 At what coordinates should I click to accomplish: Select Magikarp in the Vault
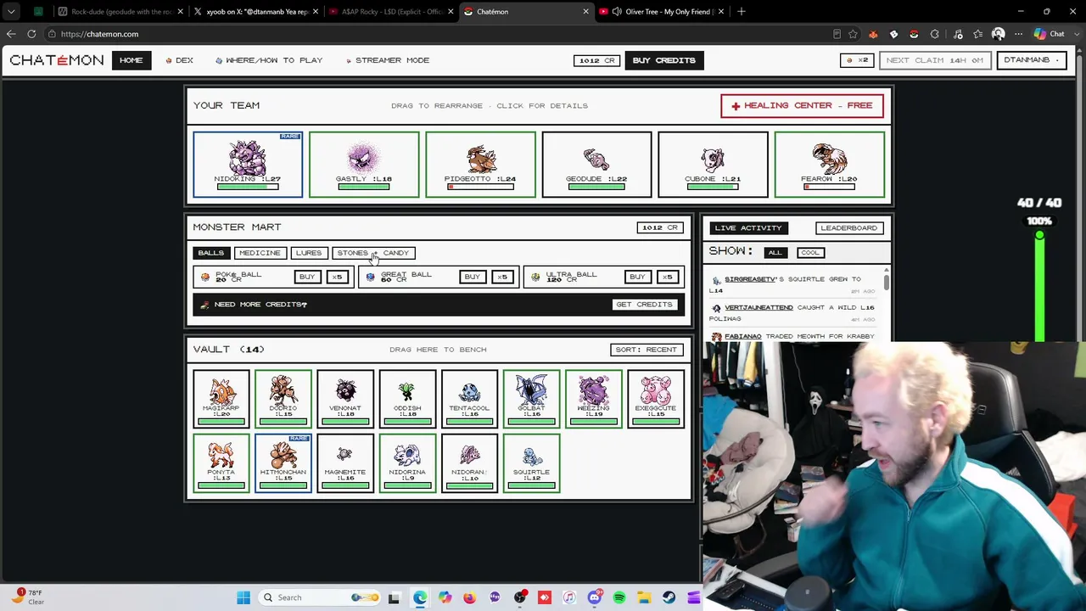221,399
